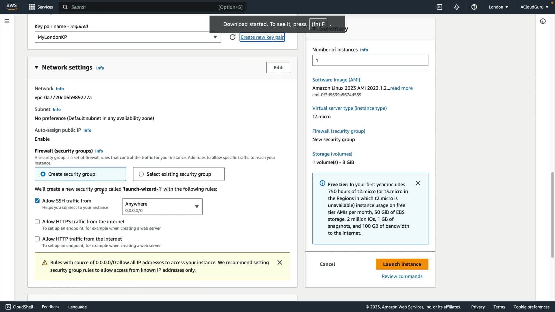Click the AWS logo home icon

pos(12,7)
